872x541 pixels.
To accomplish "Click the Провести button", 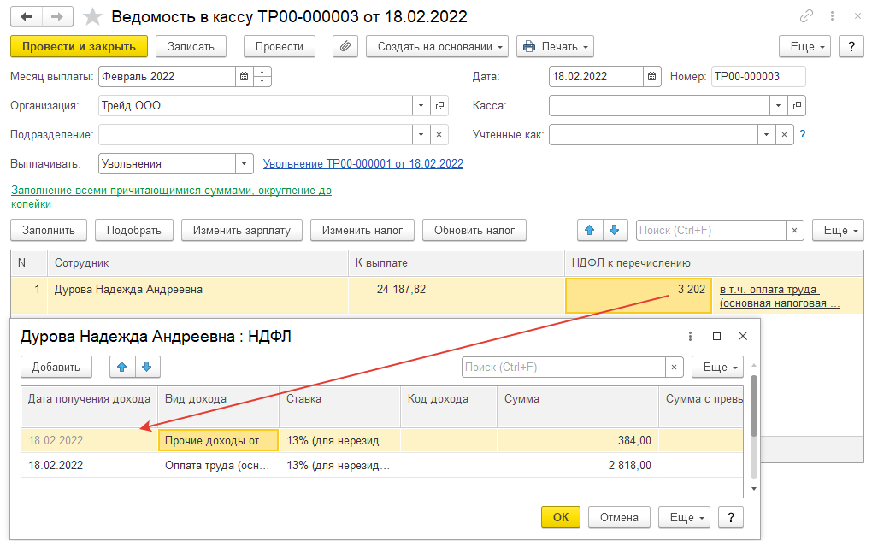I will tap(280, 47).
